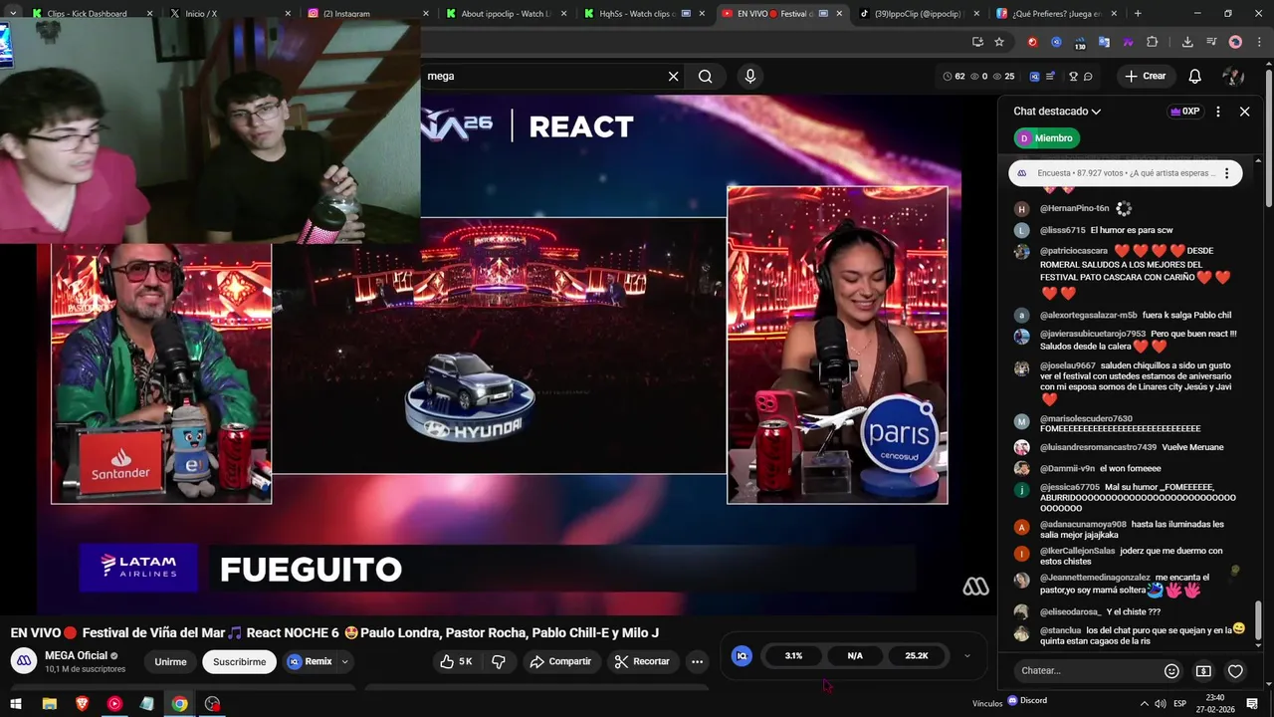1274x717 pixels.
Task: Open the Windows Start menu
Action: [x=17, y=703]
